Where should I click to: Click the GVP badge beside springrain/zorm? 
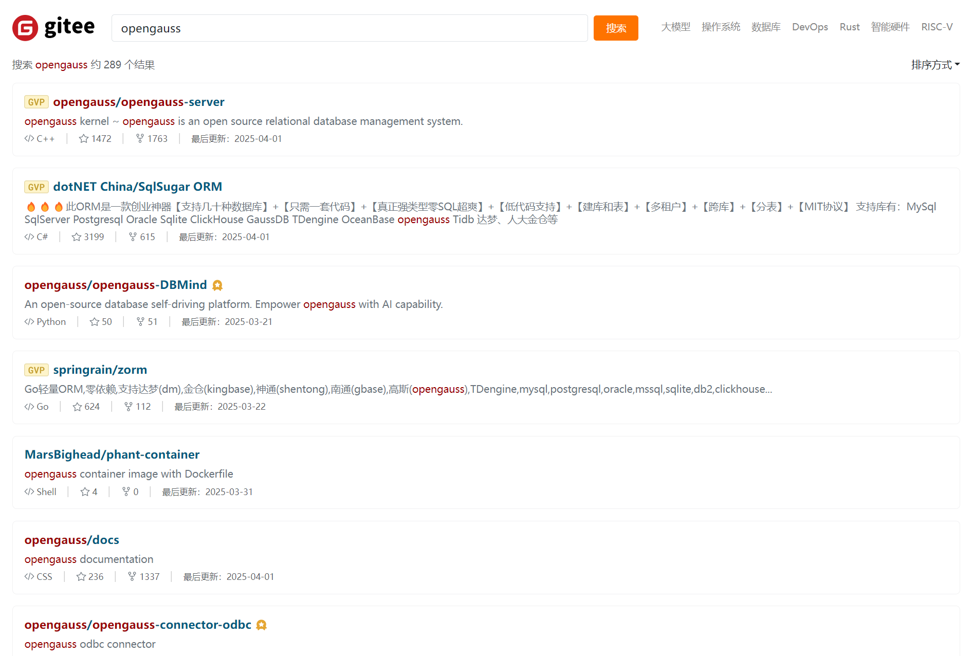[x=36, y=370]
